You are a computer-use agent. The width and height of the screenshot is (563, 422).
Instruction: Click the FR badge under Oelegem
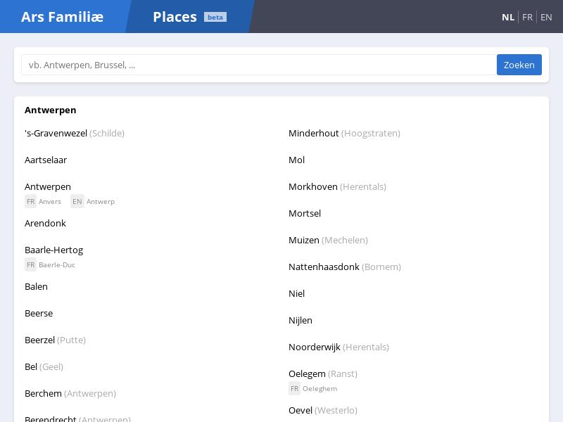click(x=294, y=388)
